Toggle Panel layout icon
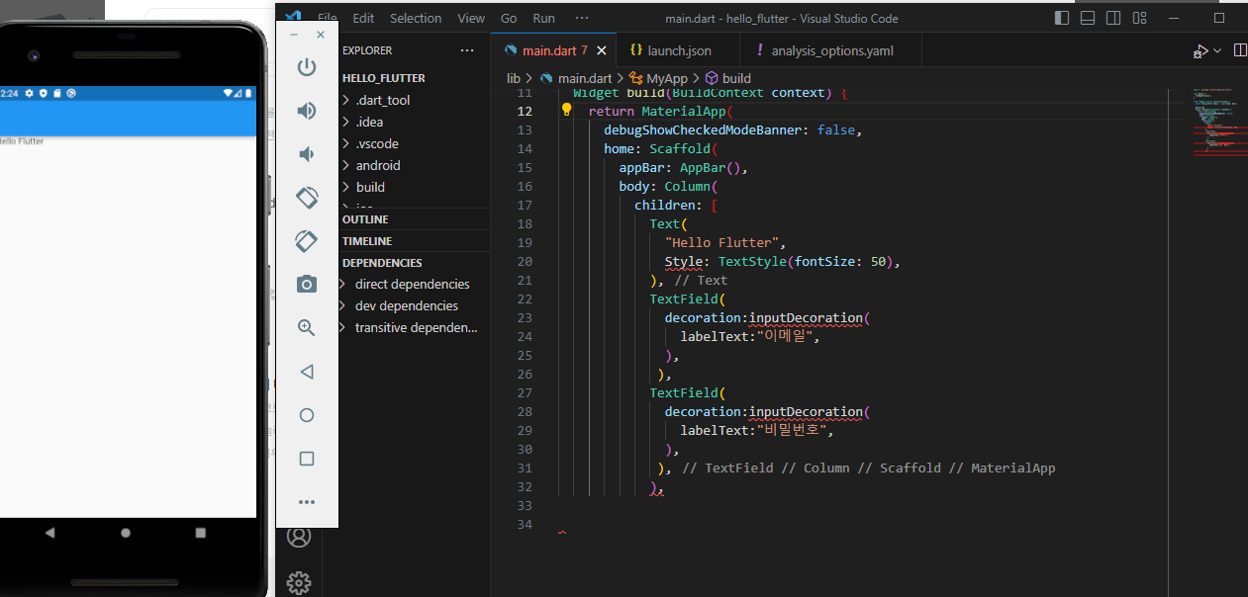 click(x=1088, y=18)
